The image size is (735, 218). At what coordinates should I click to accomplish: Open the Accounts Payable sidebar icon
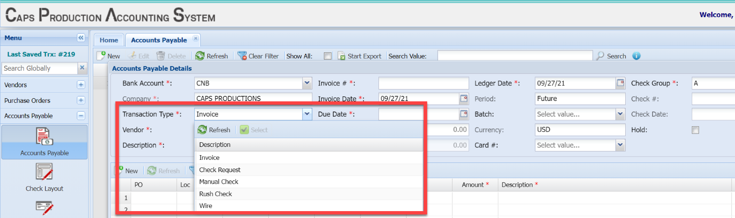(45, 142)
